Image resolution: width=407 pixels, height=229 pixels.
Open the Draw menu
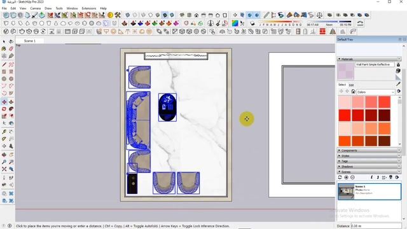coord(48,8)
